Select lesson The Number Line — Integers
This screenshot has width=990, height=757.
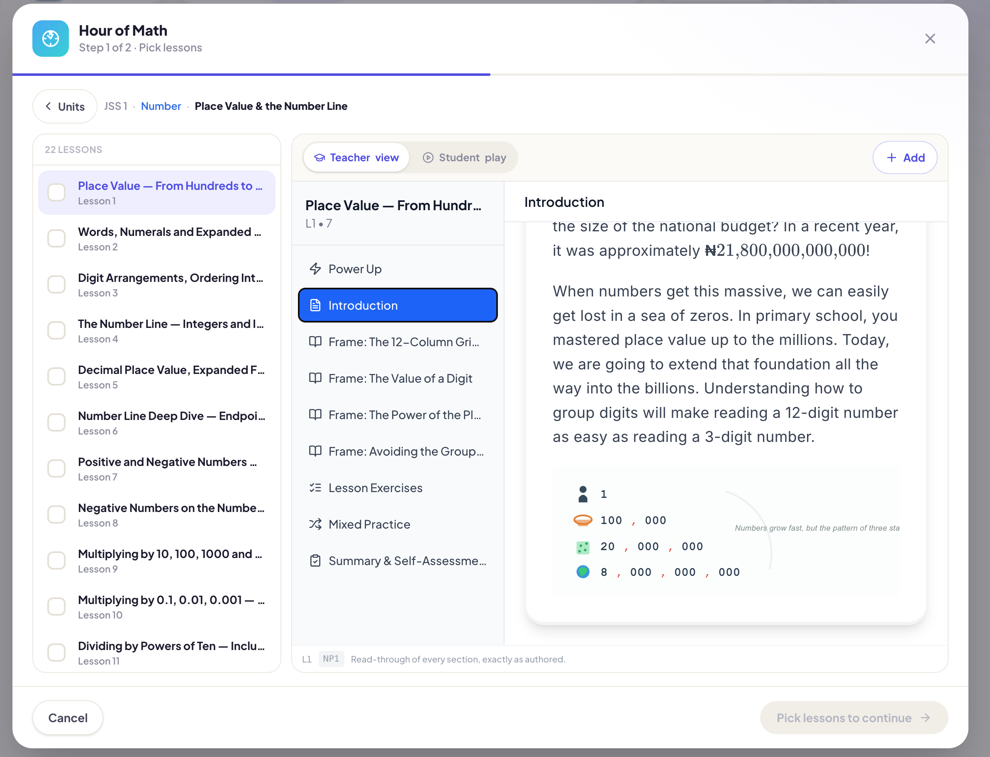[156, 330]
